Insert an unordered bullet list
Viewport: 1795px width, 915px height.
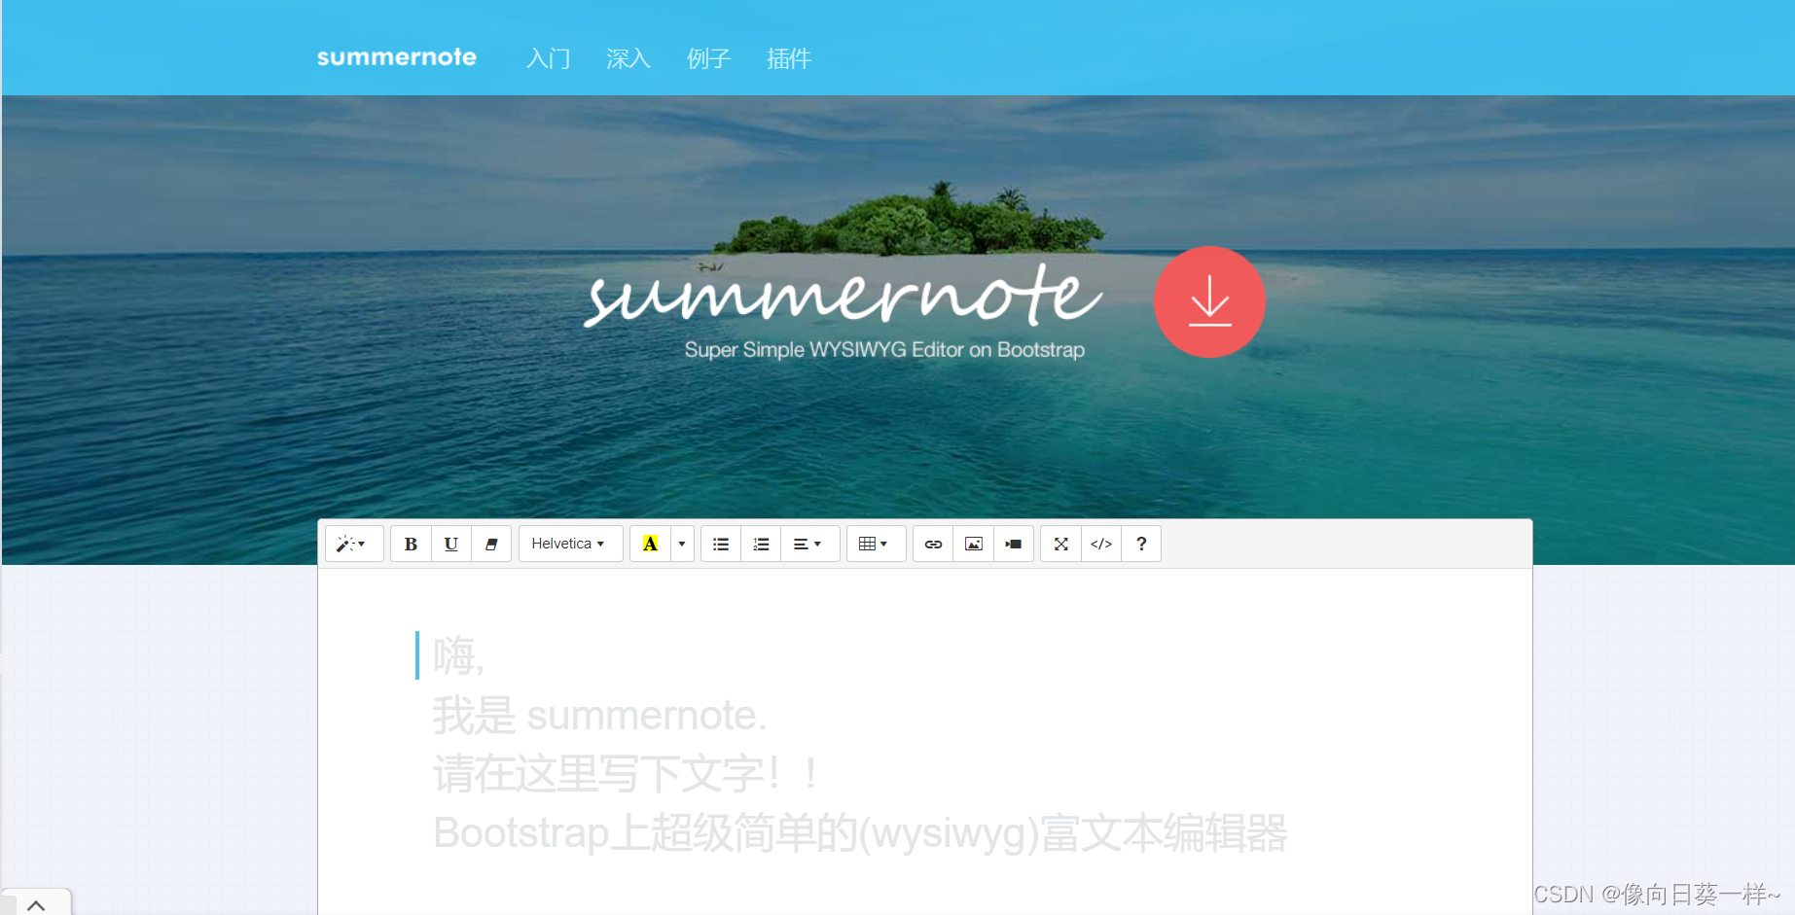[x=721, y=544]
